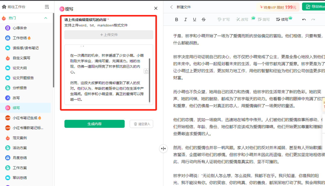Go back with the arrow beside 新建文件
Viewport: 325px width, 186px height.
tap(172, 7)
